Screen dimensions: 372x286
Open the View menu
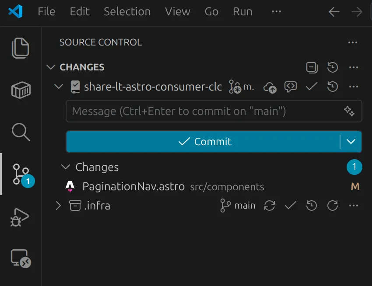click(178, 12)
